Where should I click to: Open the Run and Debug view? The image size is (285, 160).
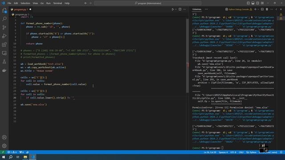[x=4, y=36]
